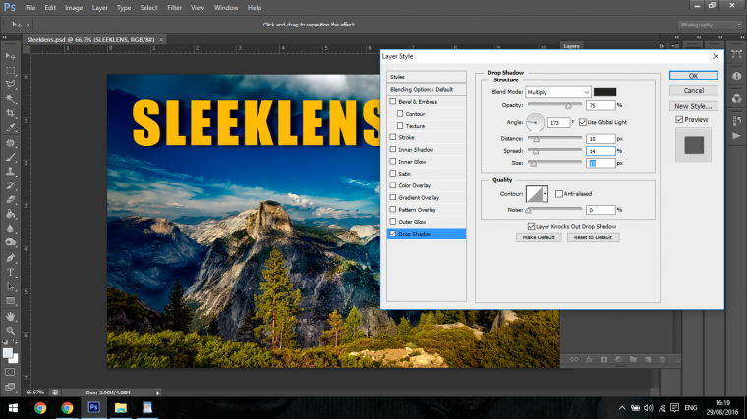
Task: Open the status bar info arrow
Action: tap(158, 393)
